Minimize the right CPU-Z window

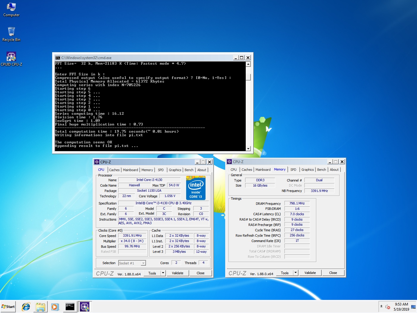point(330,162)
